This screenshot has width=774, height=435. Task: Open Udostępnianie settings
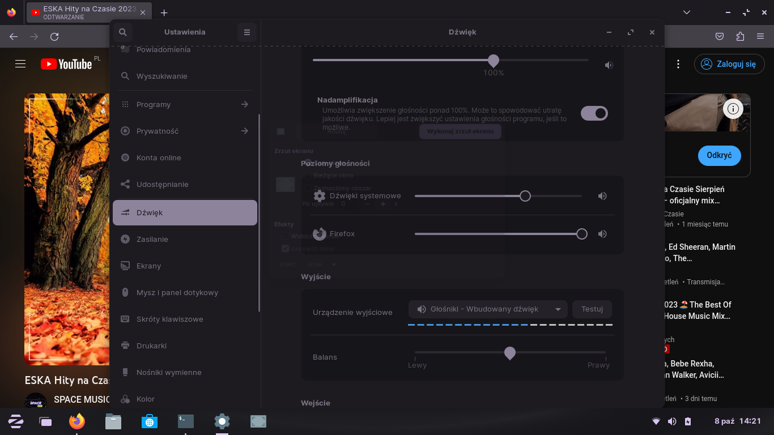point(185,185)
